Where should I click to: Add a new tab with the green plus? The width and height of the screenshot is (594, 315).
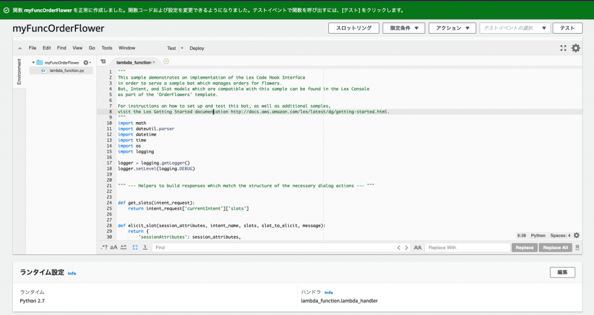tap(166, 61)
